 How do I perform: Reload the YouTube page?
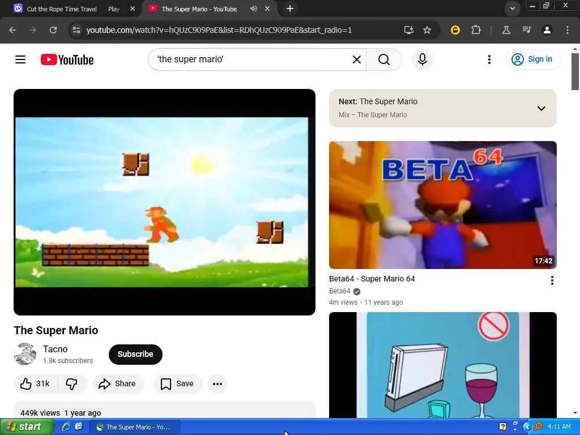[53, 30]
